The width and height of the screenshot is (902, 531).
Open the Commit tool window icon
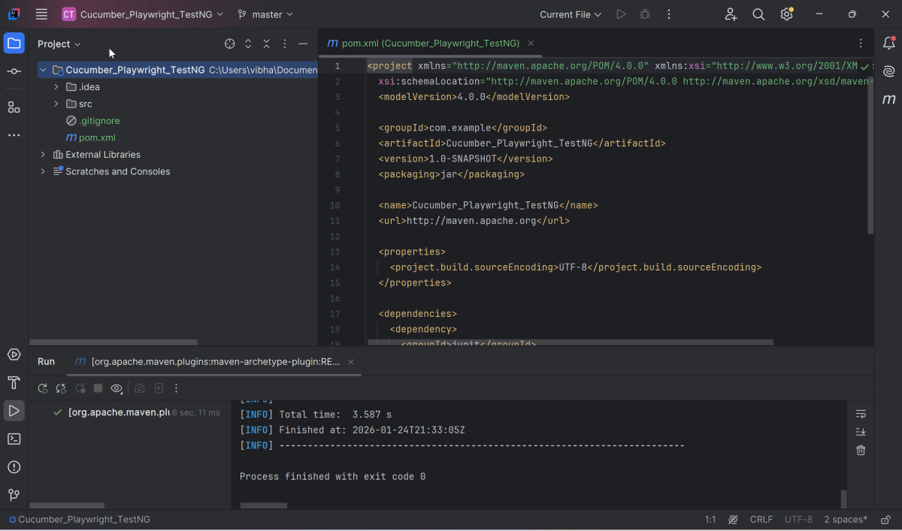(14, 71)
